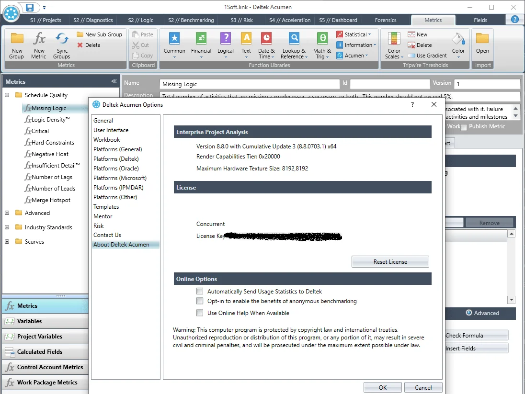Switch to S1 // Projects tab
This screenshot has height=394, width=525.
(46, 20)
